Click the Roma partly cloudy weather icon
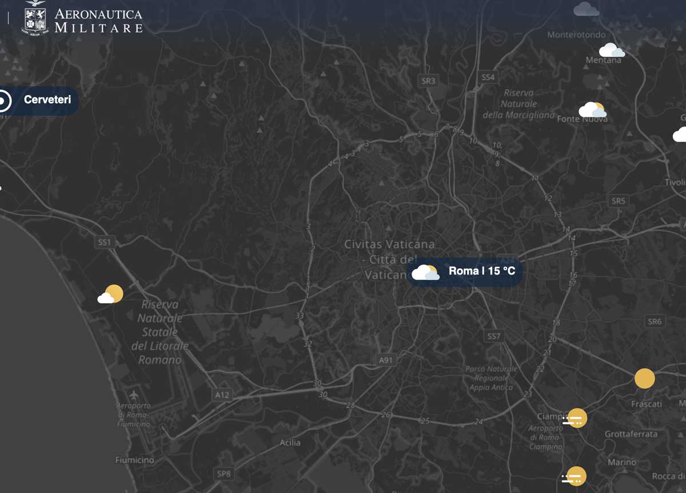This screenshot has width=686, height=493. coord(425,273)
